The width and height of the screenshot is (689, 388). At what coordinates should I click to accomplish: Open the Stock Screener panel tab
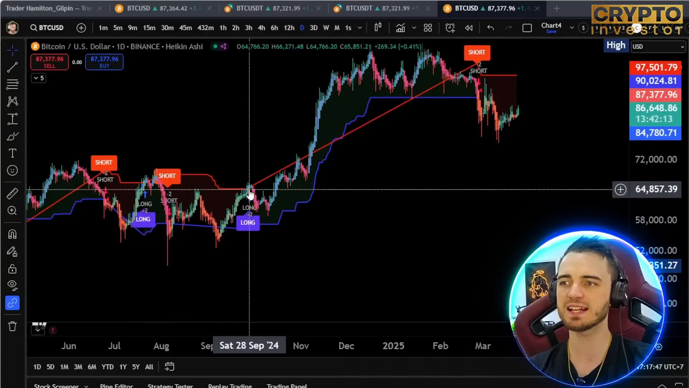pos(56,385)
